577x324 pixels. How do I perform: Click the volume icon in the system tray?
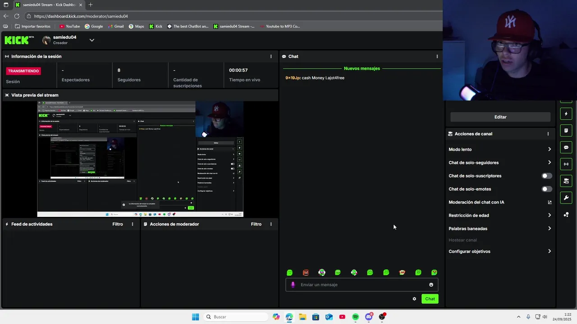pyautogui.click(x=545, y=317)
